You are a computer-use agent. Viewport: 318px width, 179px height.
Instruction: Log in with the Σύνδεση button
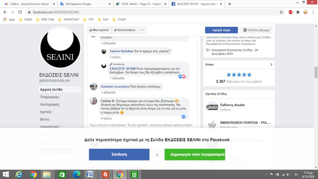pyautogui.click(x=119, y=155)
